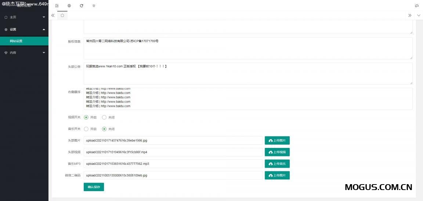Collapse the 设置 sidebar menu

coord(24,29)
